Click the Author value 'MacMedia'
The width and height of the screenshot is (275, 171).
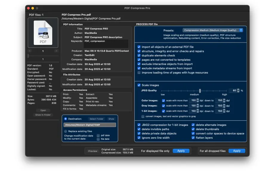click(91, 33)
